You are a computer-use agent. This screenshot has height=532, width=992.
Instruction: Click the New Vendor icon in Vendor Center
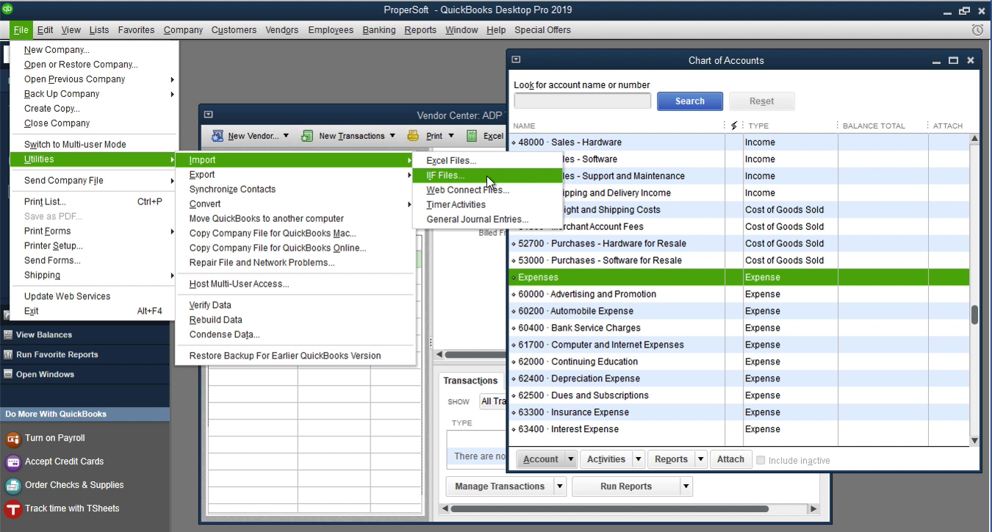click(218, 136)
